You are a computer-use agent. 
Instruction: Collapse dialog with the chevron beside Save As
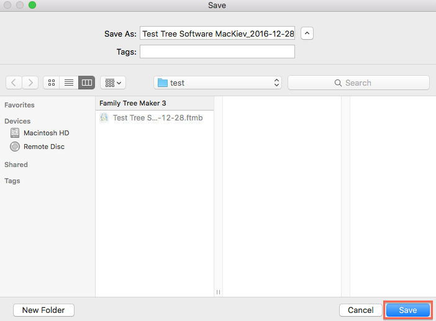307,34
